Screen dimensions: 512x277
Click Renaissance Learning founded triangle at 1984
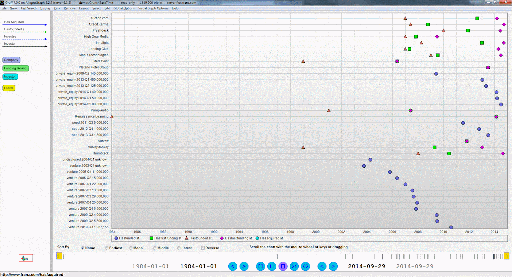[x=112, y=116]
